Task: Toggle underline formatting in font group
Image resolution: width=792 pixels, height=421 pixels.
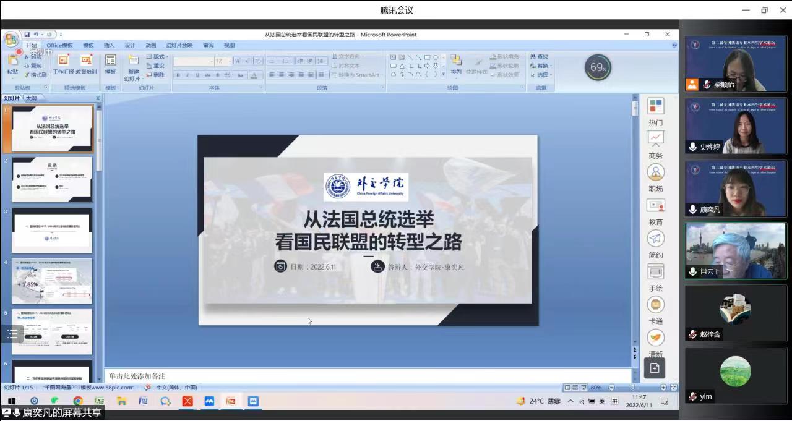Action: pos(197,75)
